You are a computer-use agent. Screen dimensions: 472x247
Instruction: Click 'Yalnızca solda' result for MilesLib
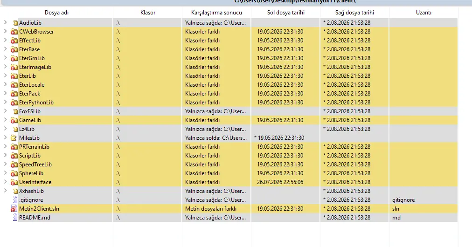[216, 138]
